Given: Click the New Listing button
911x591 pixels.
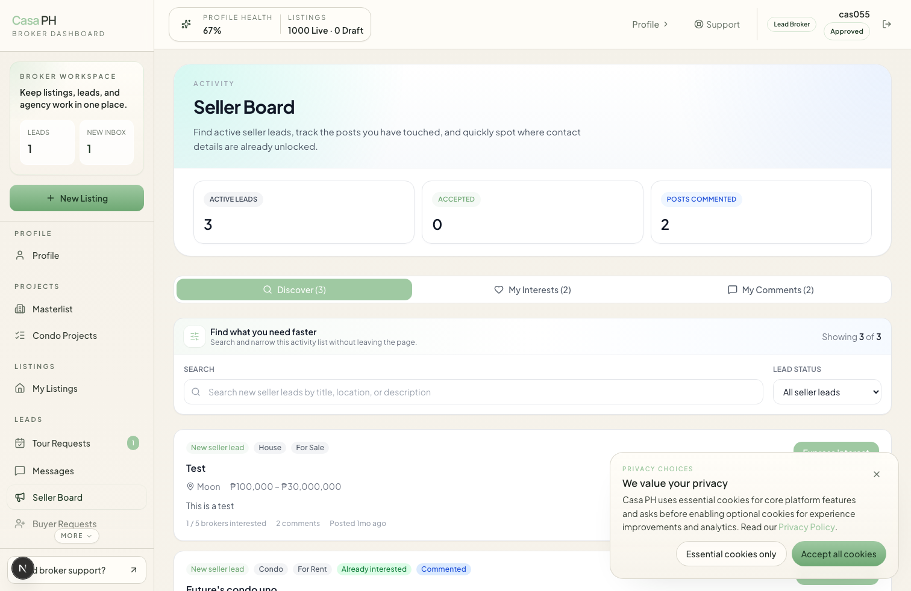Looking at the screenshot, I should 77,198.
